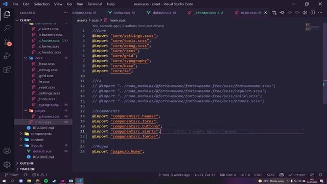Collapse the CLIENT root section
Screen dimensions: 327x184
[25, 20]
